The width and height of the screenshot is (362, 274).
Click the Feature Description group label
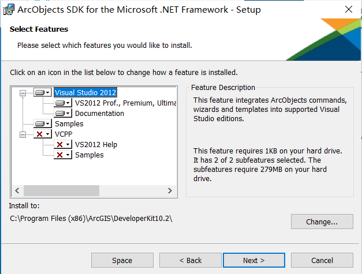(x=223, y=88)
